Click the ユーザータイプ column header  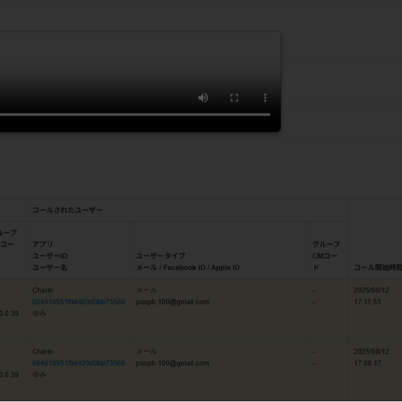[187, 262]
